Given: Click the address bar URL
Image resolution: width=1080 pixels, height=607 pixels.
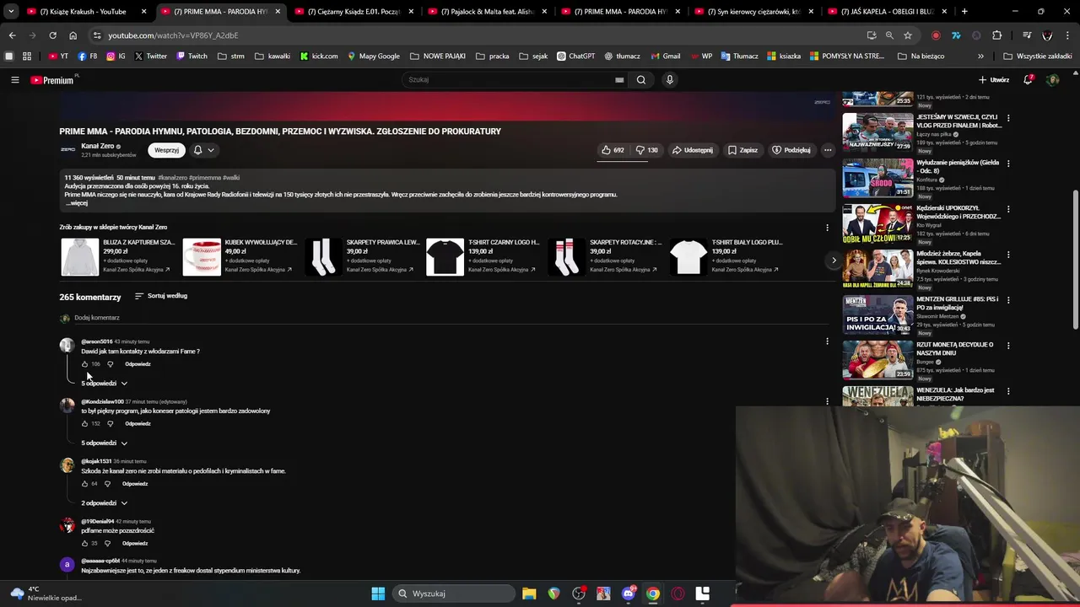Looking at the screenshot, I should click(173, 35).
